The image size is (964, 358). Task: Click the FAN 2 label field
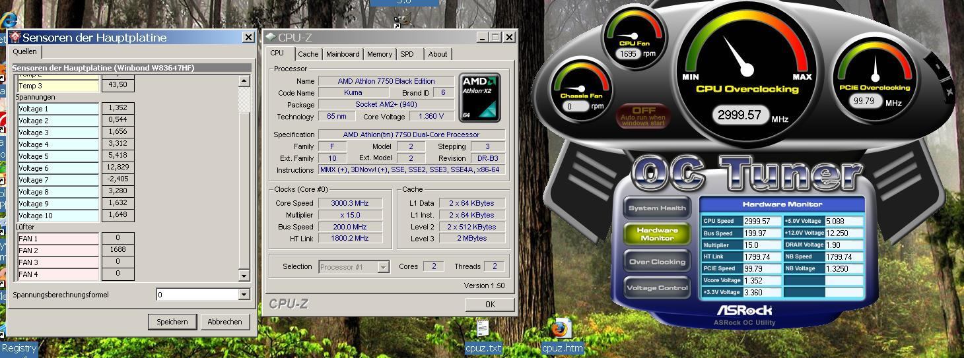[x=58, y=251]
